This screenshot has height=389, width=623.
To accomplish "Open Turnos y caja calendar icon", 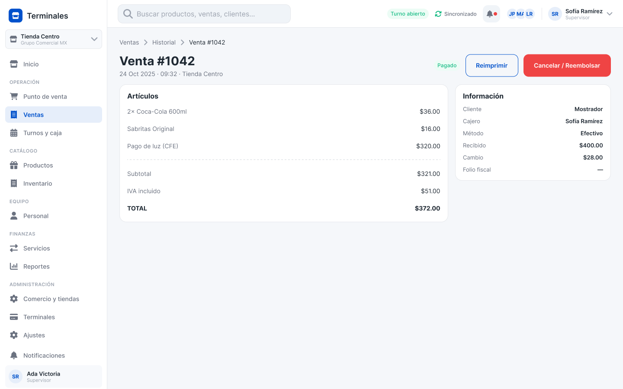I will pos(14,133).
